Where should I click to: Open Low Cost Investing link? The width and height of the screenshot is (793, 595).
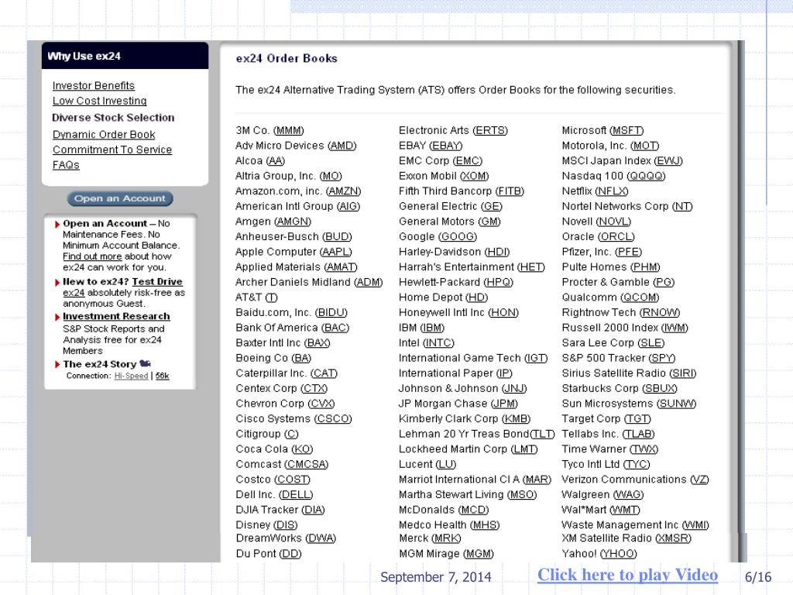coord(100,101)
